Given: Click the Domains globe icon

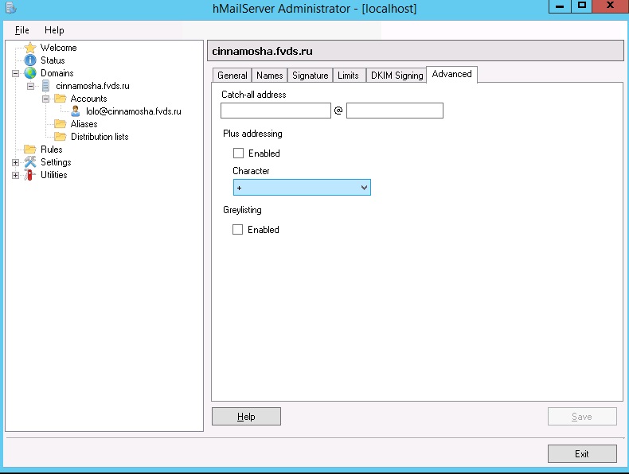Looking at the screenshot, I should (30, 73).
